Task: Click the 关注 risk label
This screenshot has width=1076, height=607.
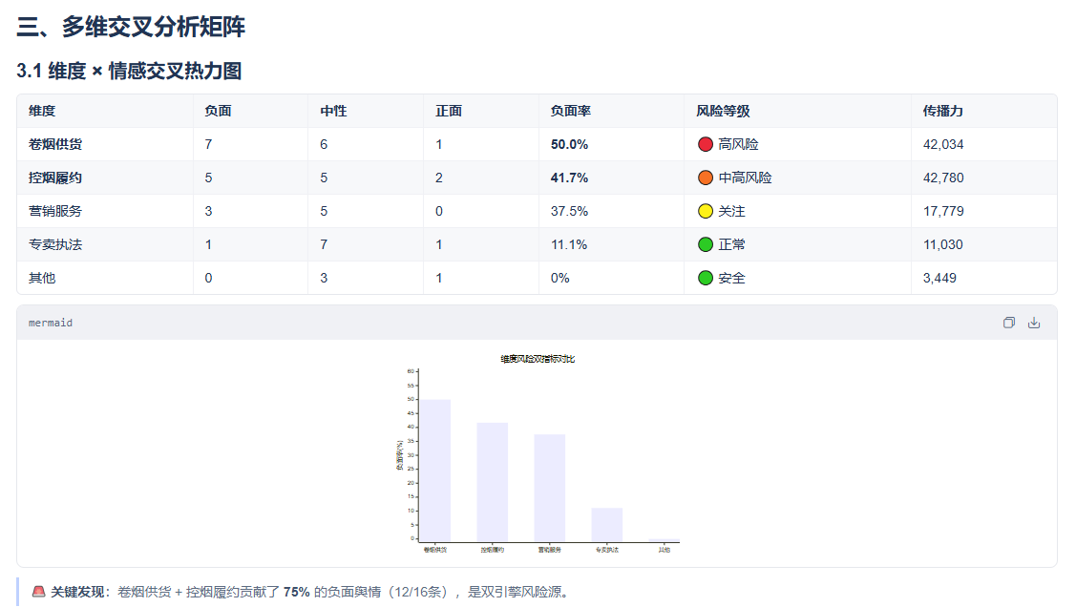Action: point(731,211)
